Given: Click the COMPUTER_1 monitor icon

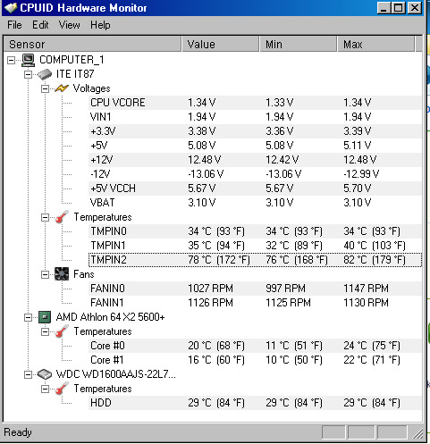Looking at the screenshot, I should pyautogui.click(x=28, y=60).
